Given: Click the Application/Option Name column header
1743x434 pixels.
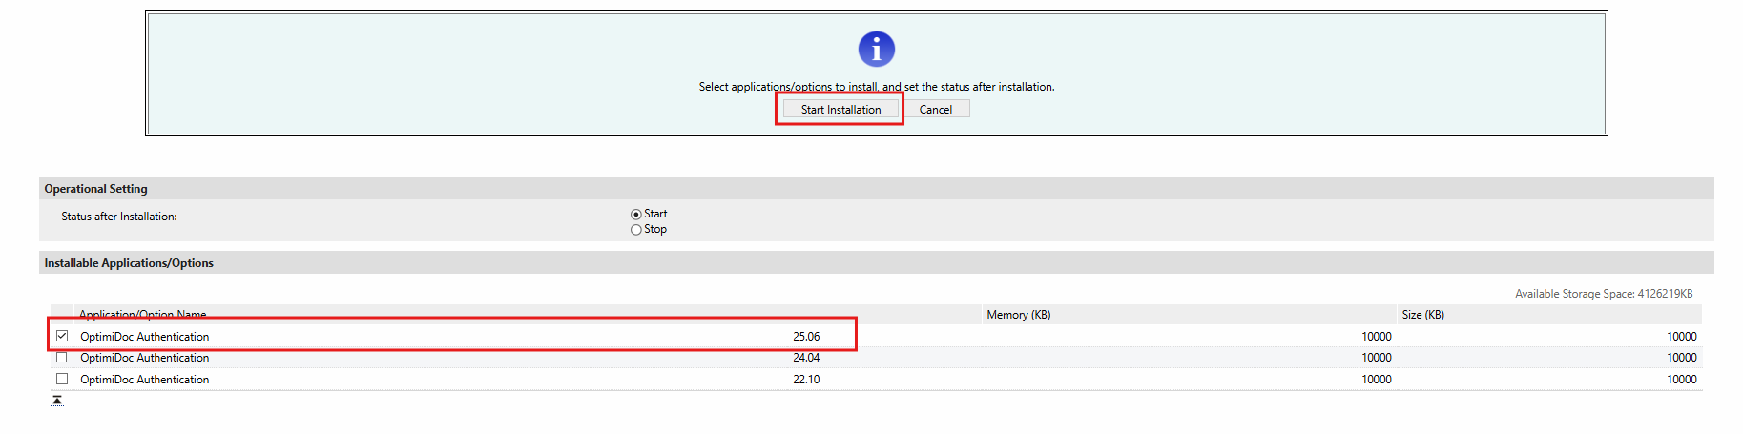Looking at the screenshot, I should point(143,314).
